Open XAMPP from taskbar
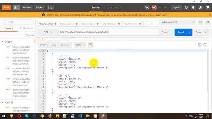212x119 pixels. (x=95, y=116)
